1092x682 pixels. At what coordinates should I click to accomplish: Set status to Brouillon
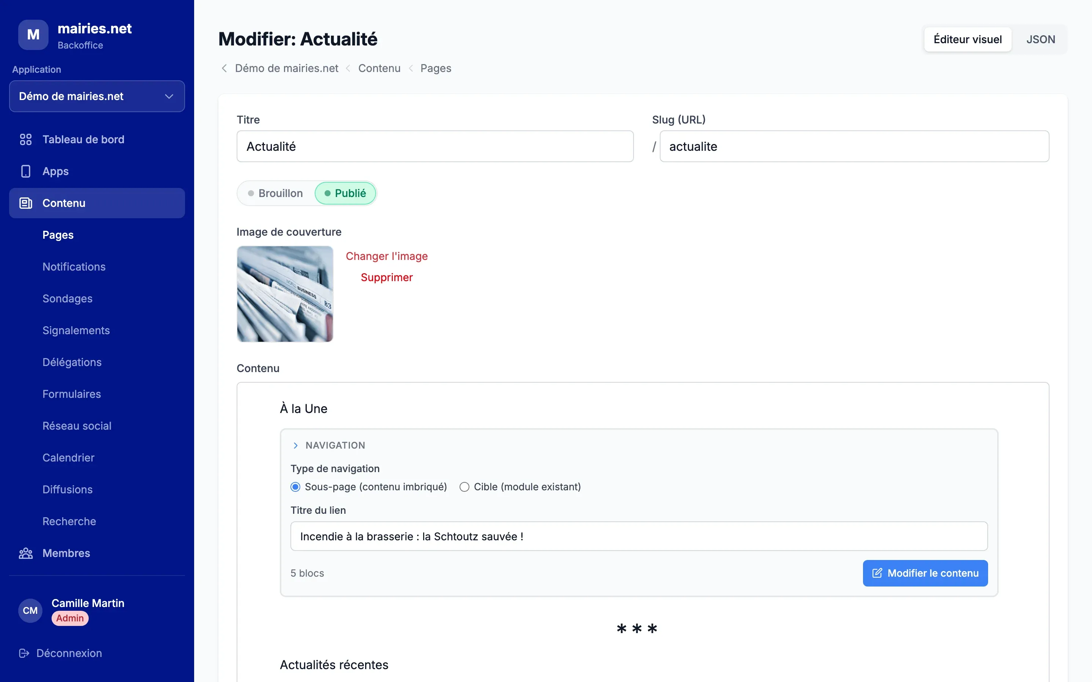pos(276,194)
